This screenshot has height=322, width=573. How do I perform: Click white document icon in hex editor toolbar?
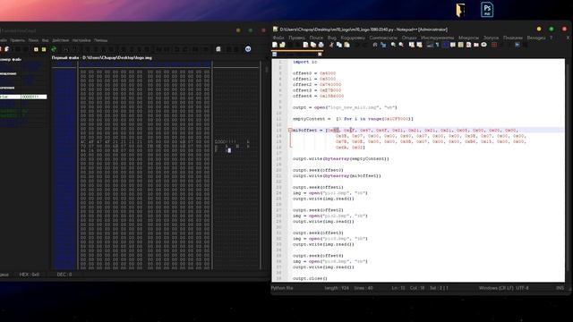(x=218, y=49)
